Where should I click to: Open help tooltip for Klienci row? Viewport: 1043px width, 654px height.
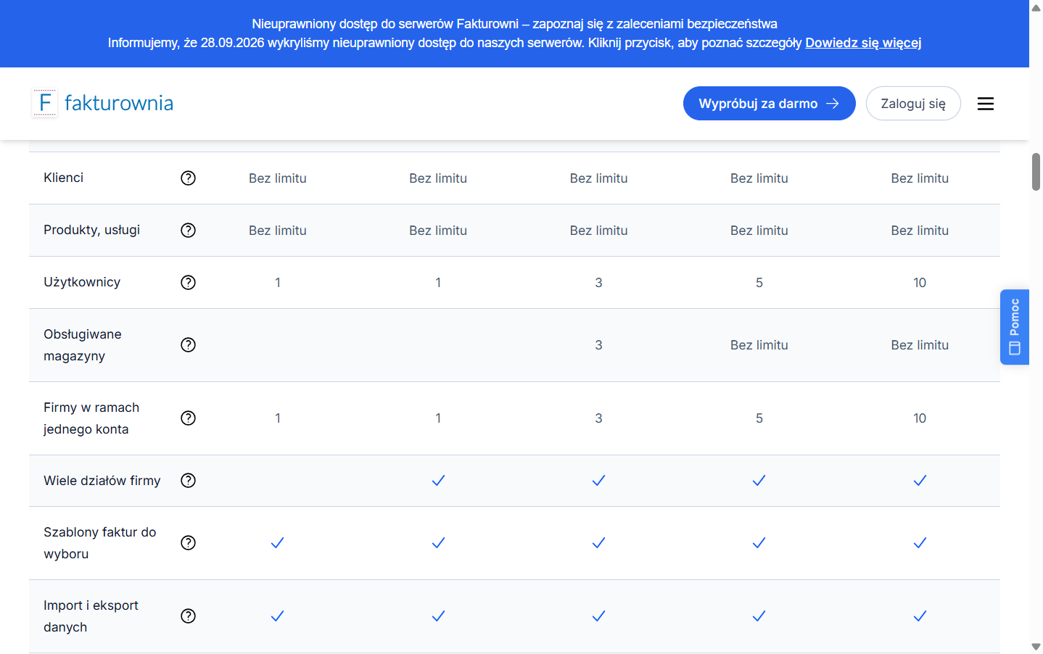click(x=188, y=178)
